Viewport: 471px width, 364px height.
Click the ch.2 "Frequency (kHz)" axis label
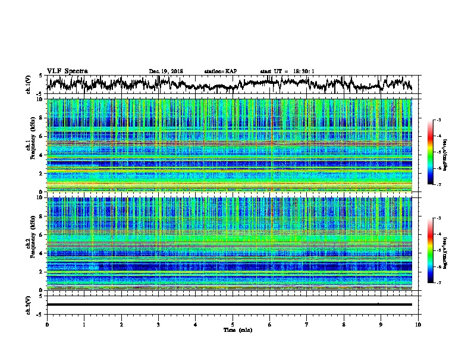pos(33,237)
